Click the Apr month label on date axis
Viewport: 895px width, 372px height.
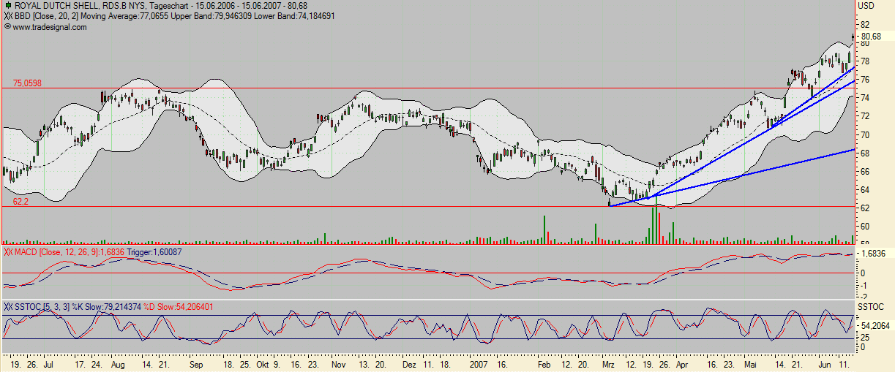click(x=682, y=363)
